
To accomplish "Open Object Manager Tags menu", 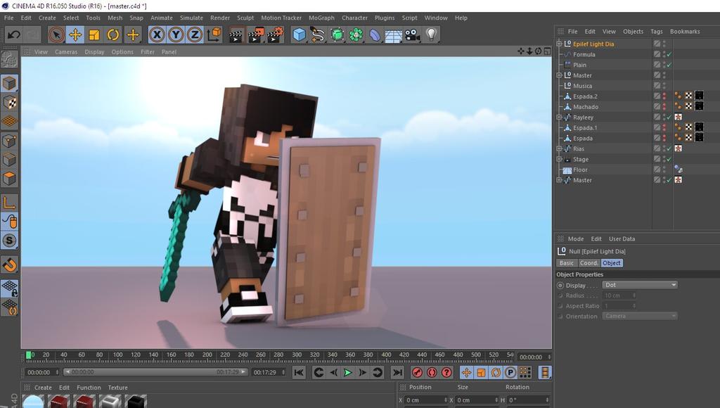I will tap(657, 32).
